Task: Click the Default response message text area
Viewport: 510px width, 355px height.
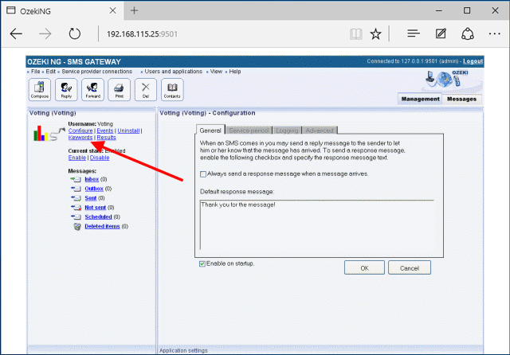Action: pos(317,224)
